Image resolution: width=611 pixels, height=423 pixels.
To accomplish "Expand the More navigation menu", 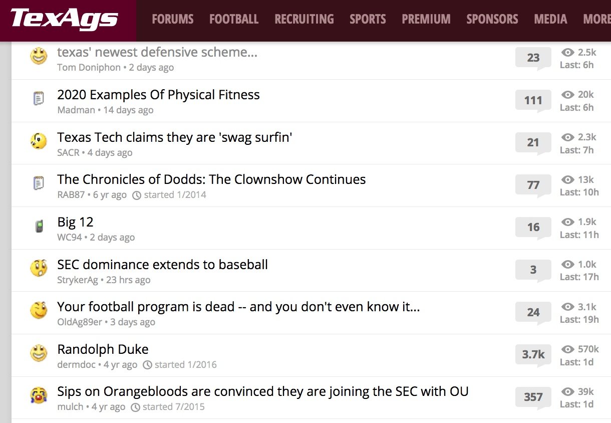I will pos(596,20).
